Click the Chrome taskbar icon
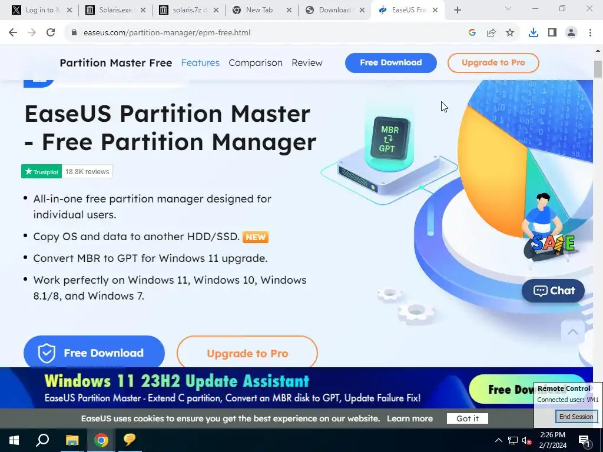Image resolution: width=603 pixels, height=452 pixels. pos(101,440)
